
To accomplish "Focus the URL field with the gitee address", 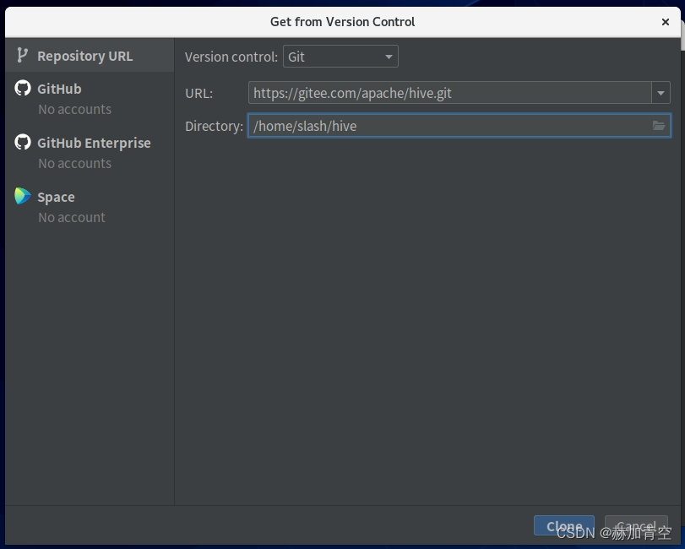I will click(450, 93).
